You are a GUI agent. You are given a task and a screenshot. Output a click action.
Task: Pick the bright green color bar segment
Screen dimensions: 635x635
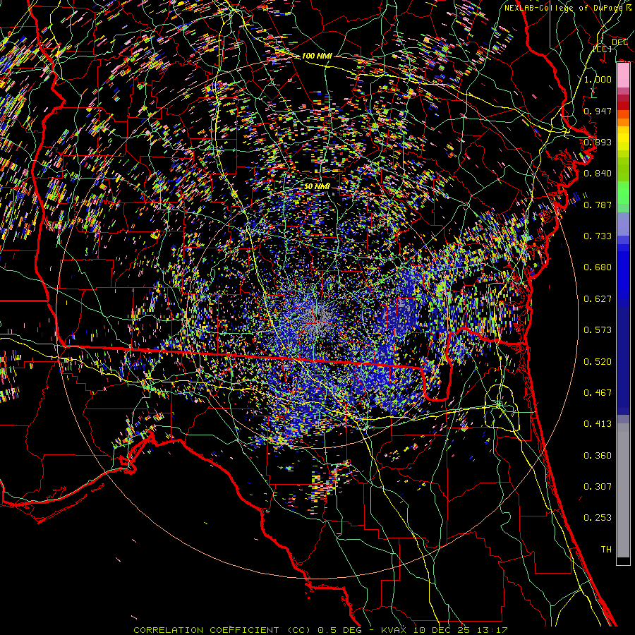(623, 193)
